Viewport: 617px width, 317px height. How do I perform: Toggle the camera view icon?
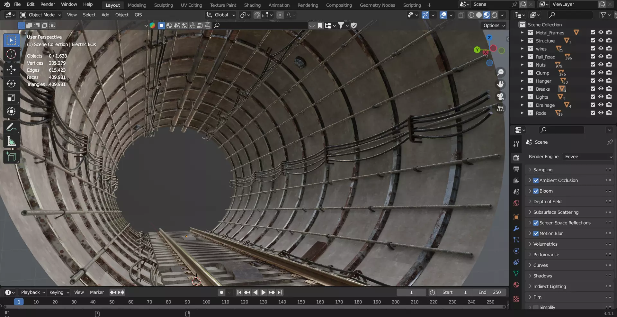pyautogui.click(x=500, y=96)
